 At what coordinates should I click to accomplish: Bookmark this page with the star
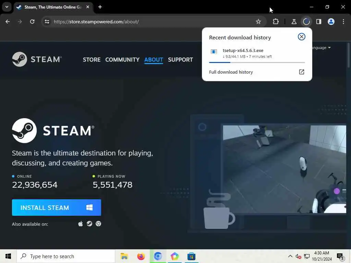tap(258, 22)
